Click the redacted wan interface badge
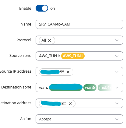This screenshot has width=126, height=128. tap(66, 87)
